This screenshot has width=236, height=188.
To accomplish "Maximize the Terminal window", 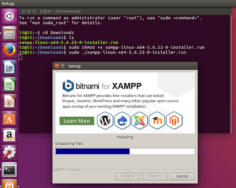I will (34, 11).
